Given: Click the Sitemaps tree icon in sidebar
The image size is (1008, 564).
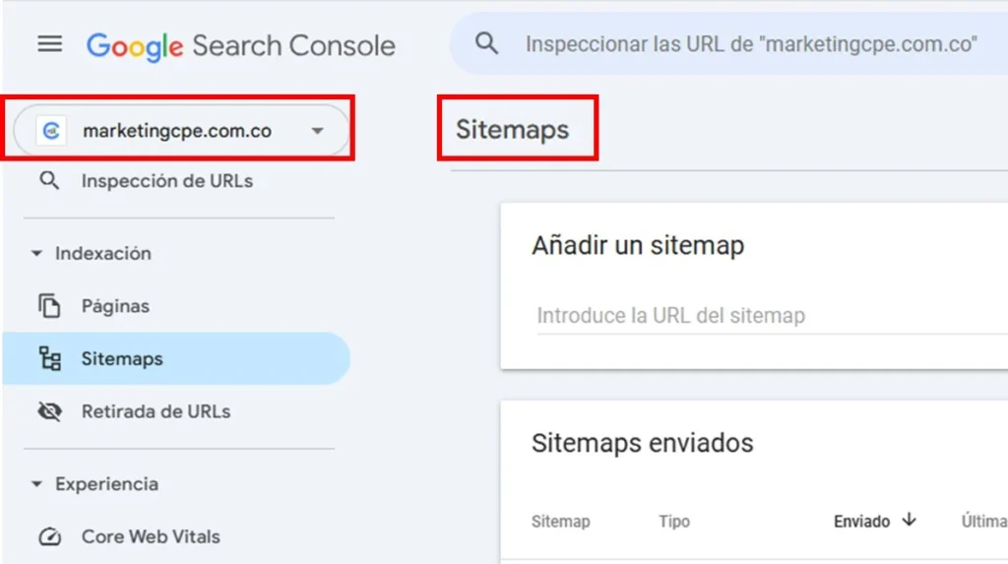Looking at the screenshot, I should tap(49, 359).
